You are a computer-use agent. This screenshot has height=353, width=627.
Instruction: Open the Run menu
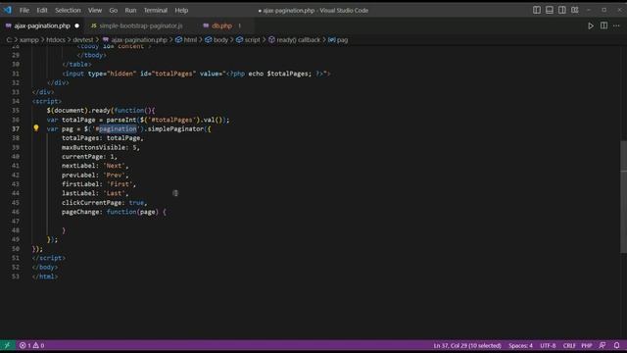pos(130,11)
